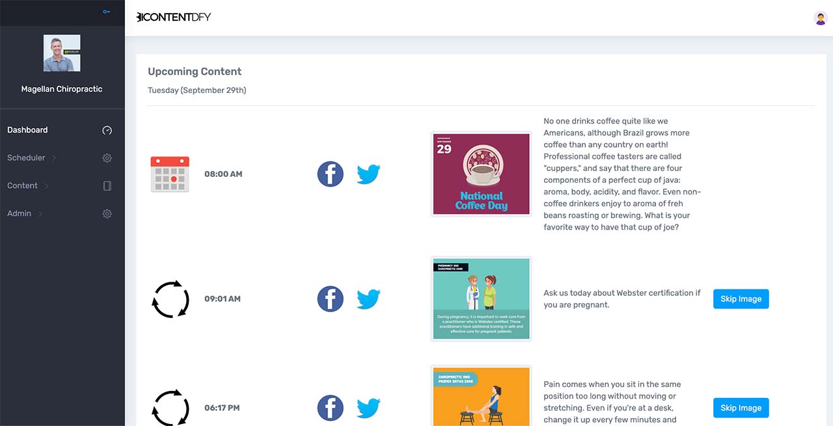Click the calendar icon for 08:00 AM post
Image resolution: width=833 pixels, height=426 pixels.
click(x=170, y=174)
